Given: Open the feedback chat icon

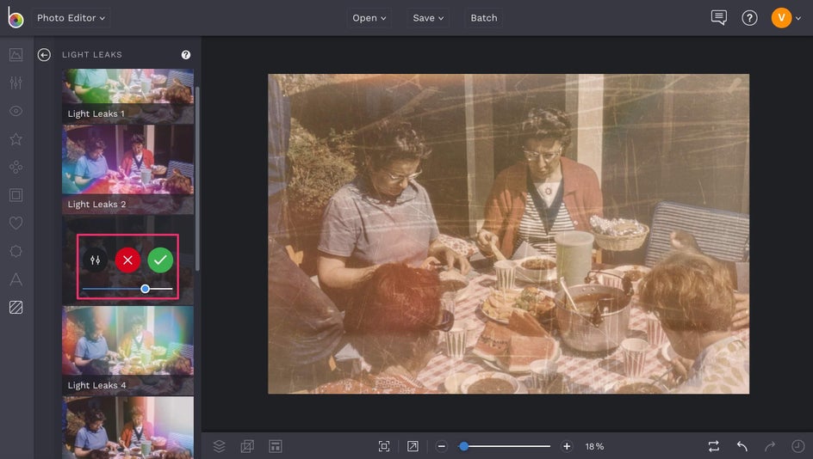Looking at the screenshot, I should (718, 17).
